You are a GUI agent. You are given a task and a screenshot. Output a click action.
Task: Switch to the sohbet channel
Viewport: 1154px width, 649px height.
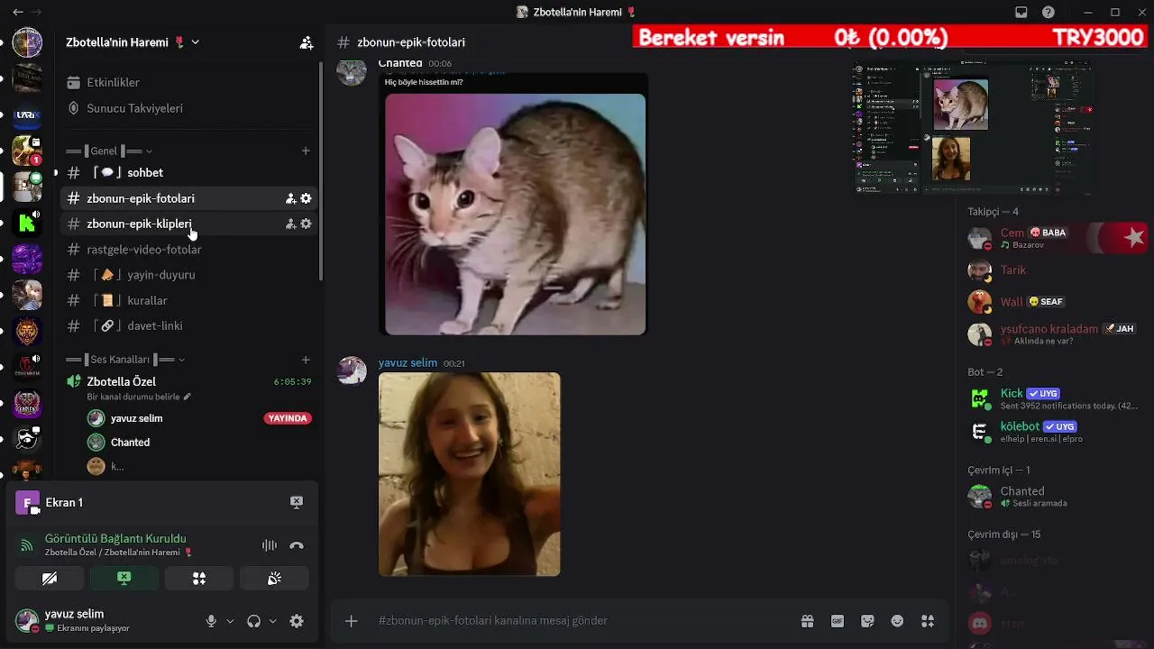(x=189, y=172)
